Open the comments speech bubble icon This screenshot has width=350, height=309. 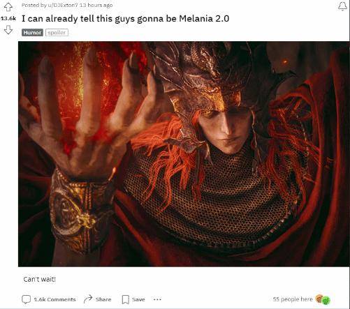pyautogui.click(x=26, y=299)
